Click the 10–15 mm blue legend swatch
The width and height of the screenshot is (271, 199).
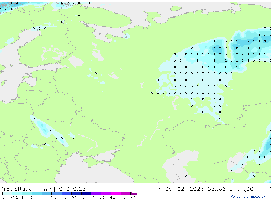(57, 194)
